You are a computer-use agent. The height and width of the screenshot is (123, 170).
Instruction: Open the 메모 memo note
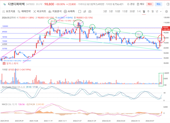pos(140,4)
